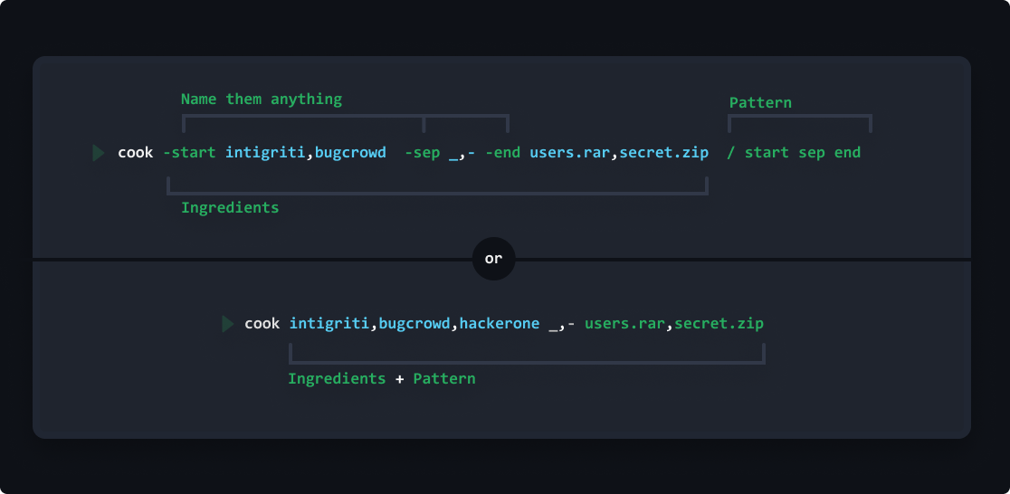Click users.rar in the first command
1010x494 pixels.
(569, 153)
